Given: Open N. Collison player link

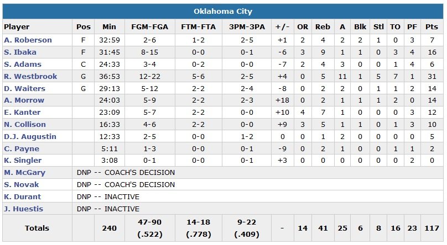Looking at the screenshot, I should click(25, 125).
